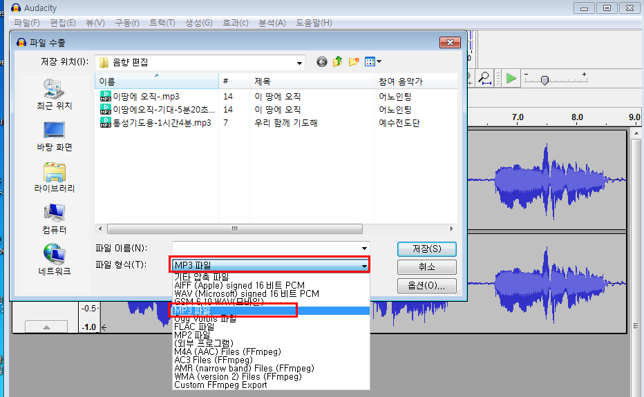
Task: Click the 8.0 mark on timeline ruler
Action: pyautogui.click(x=577, y=117)
